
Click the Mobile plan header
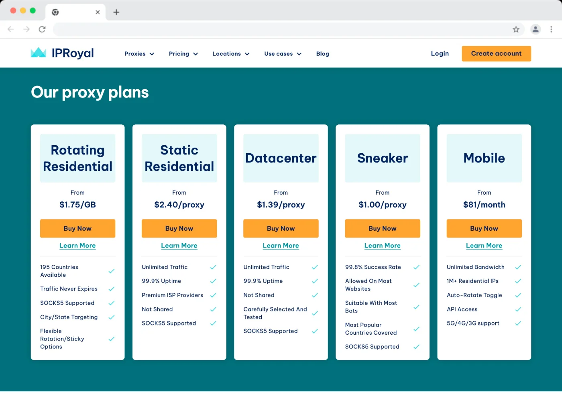pyautogui.click(x=484, y=158)
